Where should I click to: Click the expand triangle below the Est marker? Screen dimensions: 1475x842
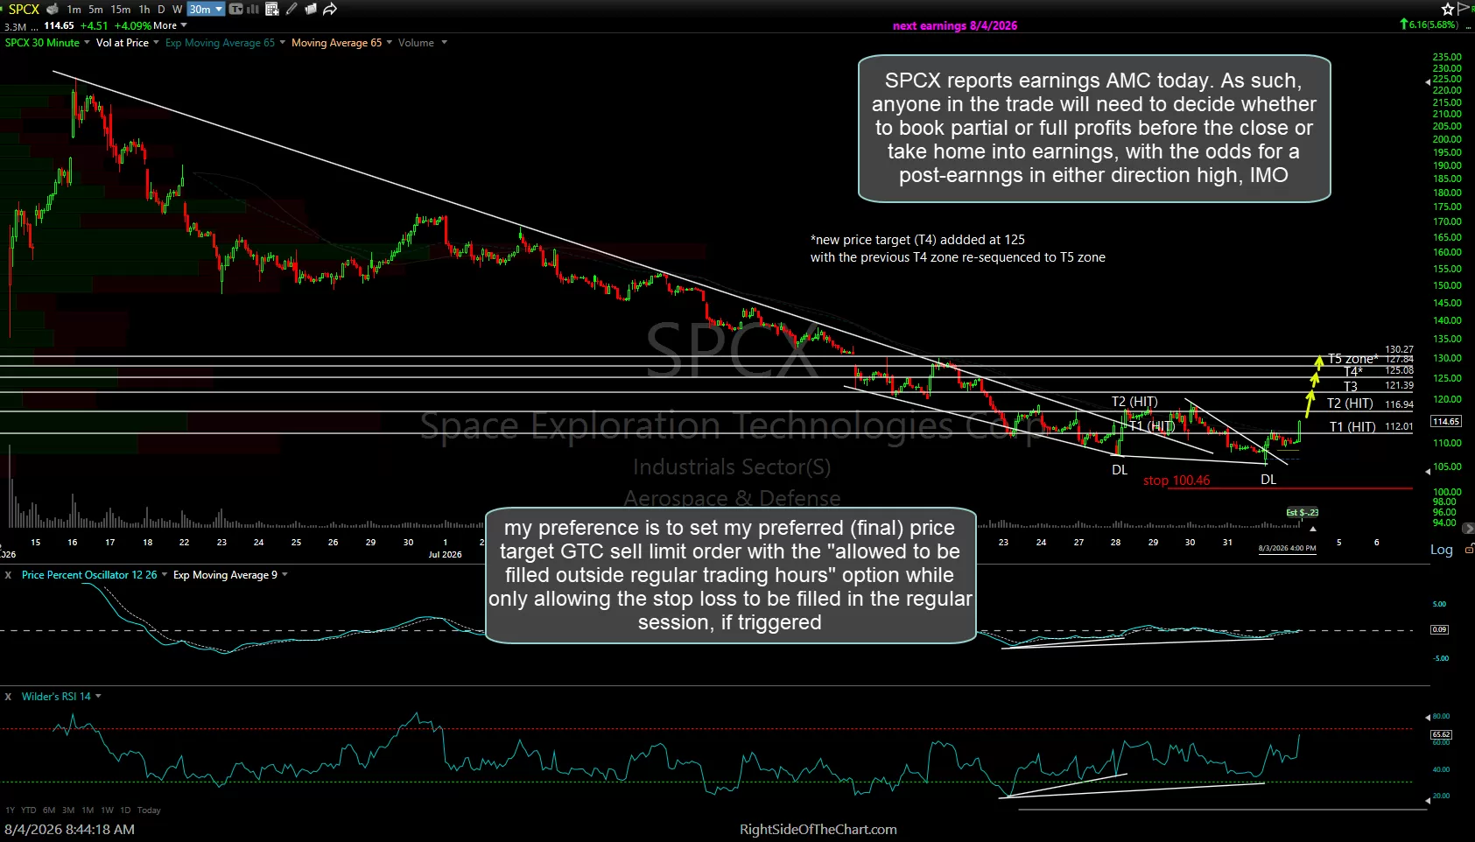(1312, 529)
